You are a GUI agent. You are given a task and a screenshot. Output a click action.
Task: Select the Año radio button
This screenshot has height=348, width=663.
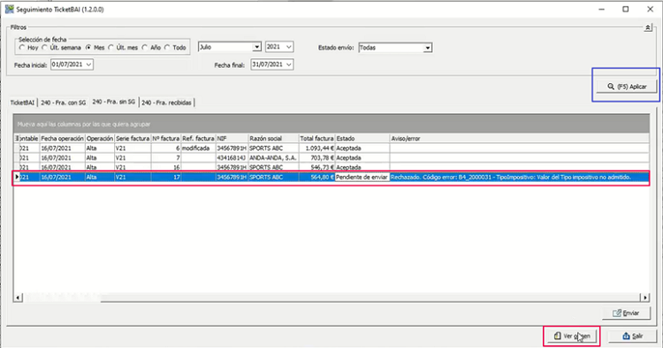click(x=145, y=48)
